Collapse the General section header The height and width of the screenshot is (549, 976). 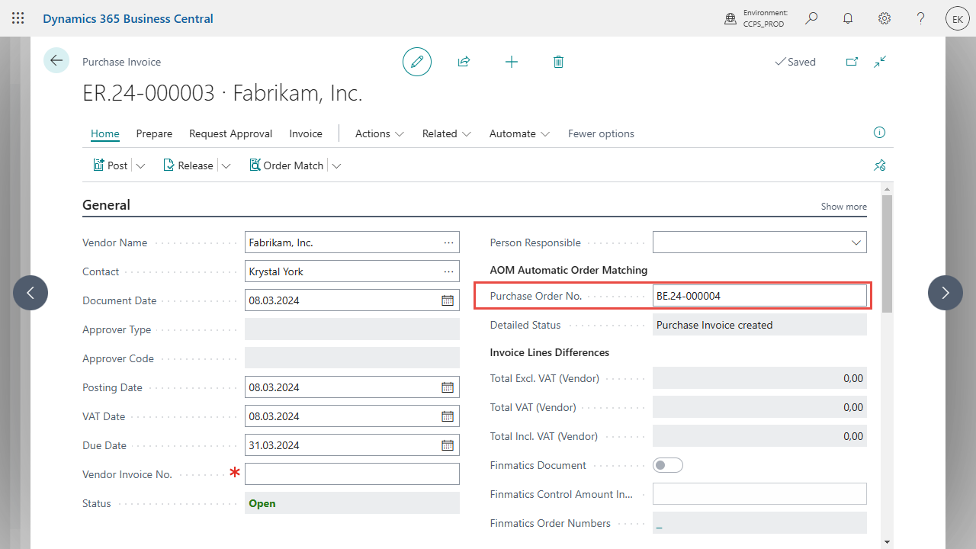click(106, 205)
